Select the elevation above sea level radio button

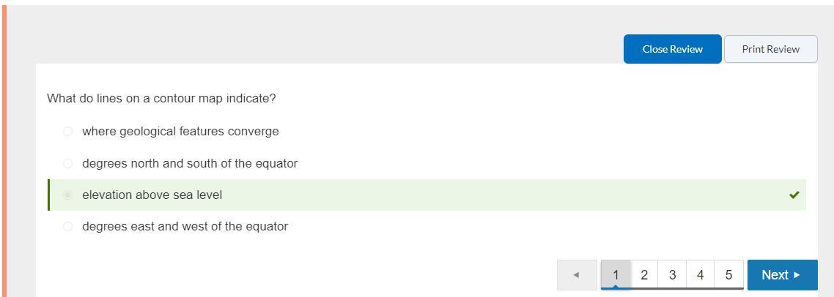click(x=67, y=195)
